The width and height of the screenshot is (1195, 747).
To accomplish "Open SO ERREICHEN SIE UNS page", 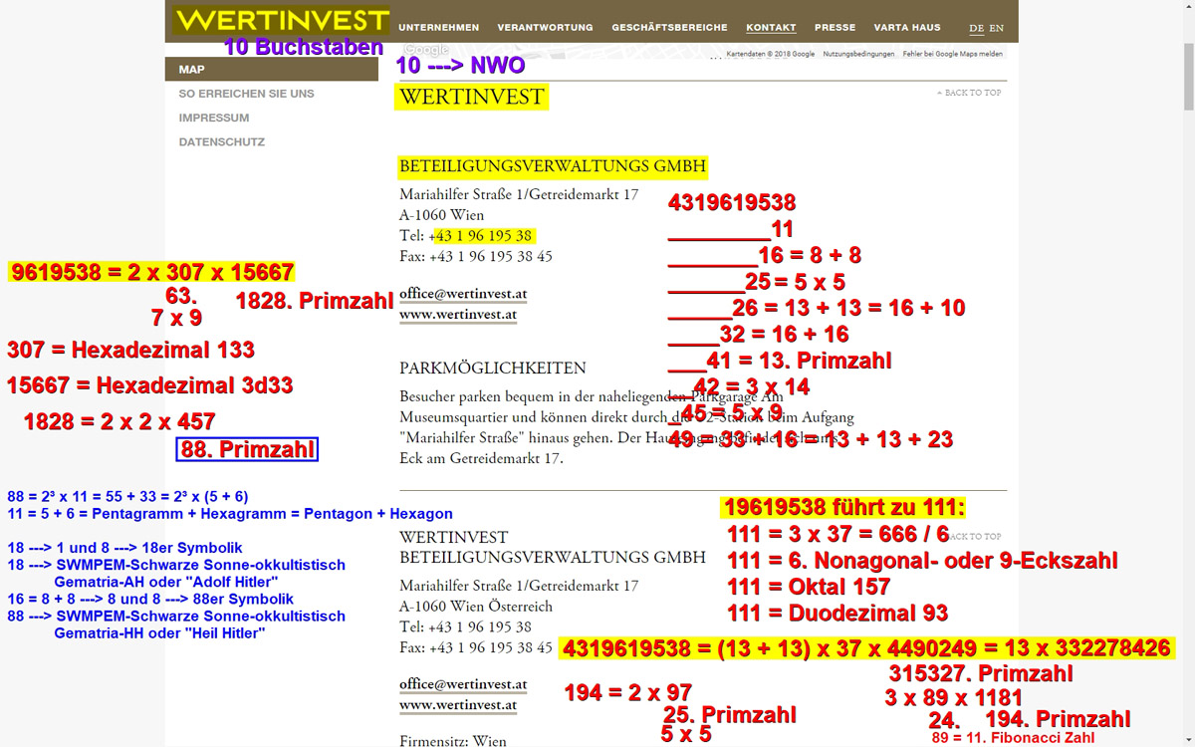I will pos(246,94).
